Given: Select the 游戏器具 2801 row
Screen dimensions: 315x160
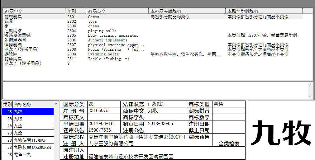Looking at the screenshot, I should (153, 17).
